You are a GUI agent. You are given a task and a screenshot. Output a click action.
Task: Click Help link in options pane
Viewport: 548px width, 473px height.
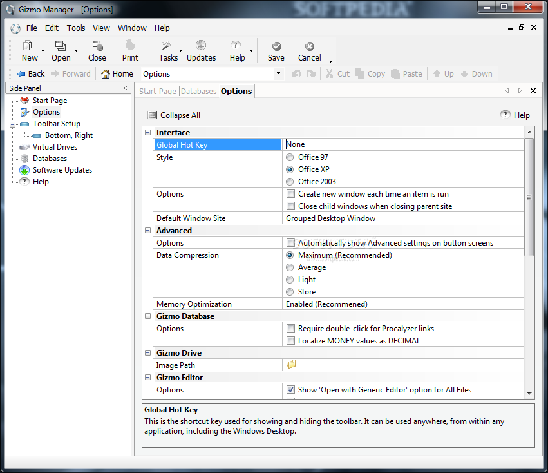pyautogui.click(x=515, y=115)
